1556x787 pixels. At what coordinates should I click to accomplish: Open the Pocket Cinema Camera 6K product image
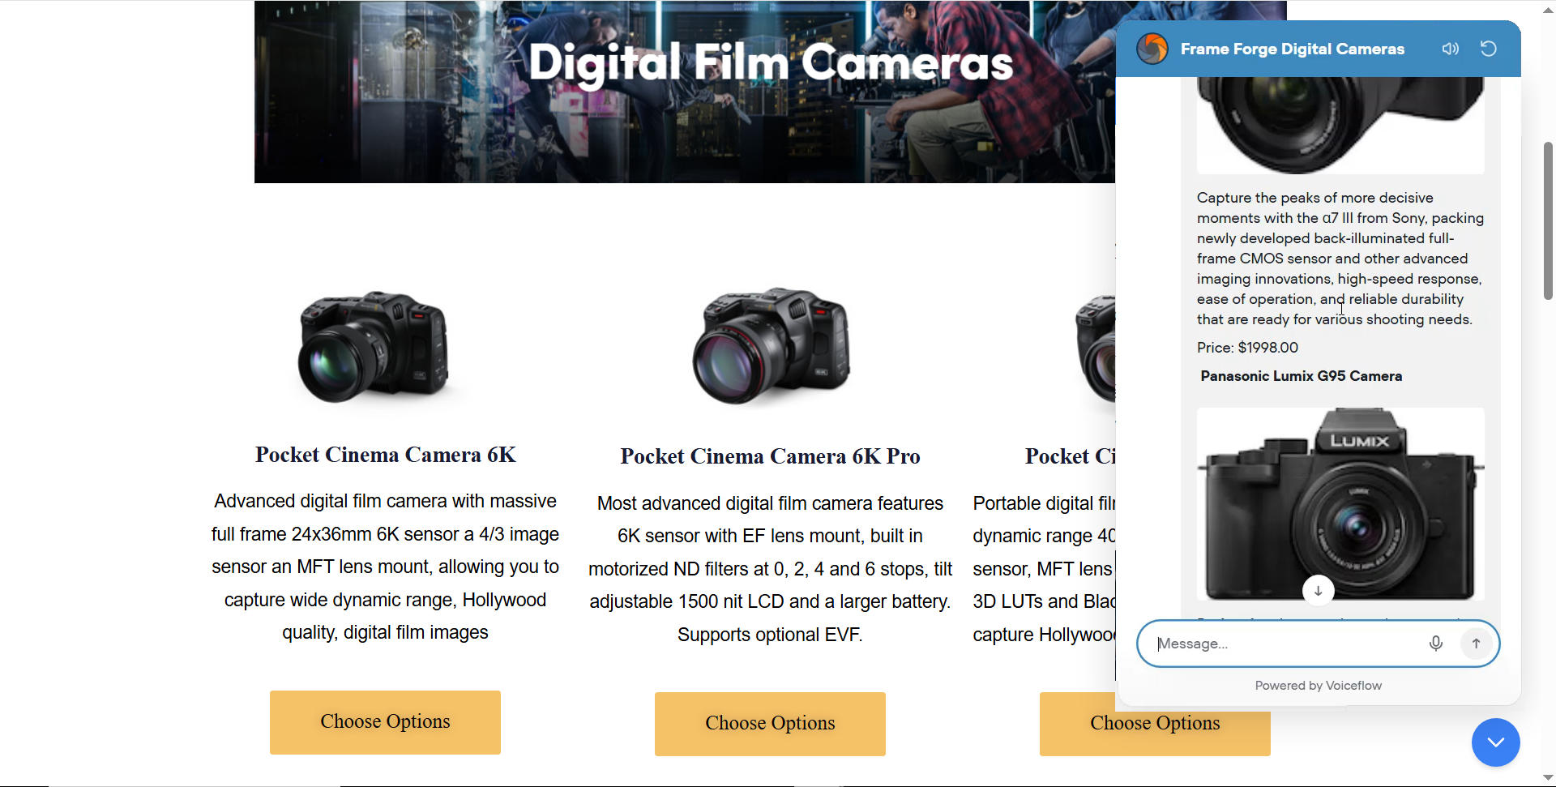[x=374, y=347]
